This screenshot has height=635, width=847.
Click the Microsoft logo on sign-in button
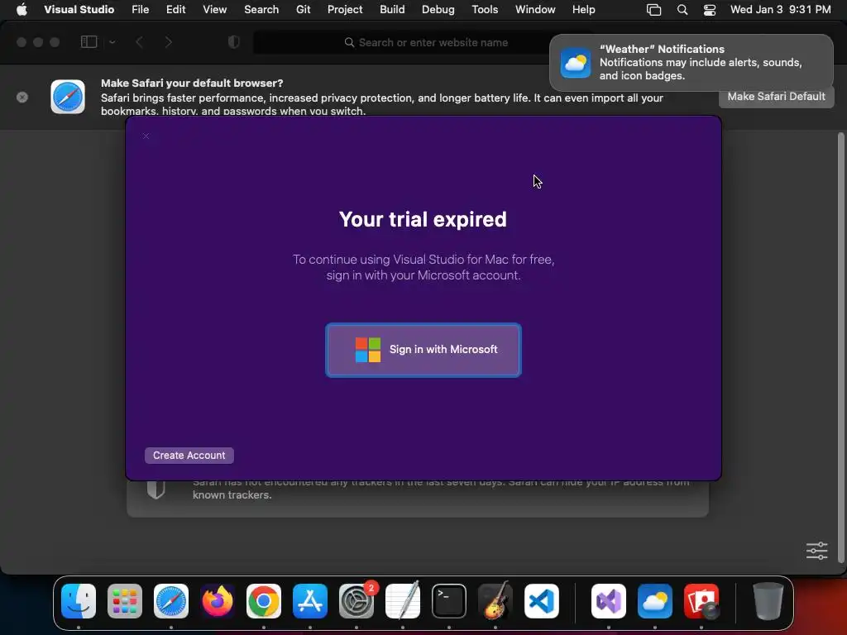coord(368,350)
